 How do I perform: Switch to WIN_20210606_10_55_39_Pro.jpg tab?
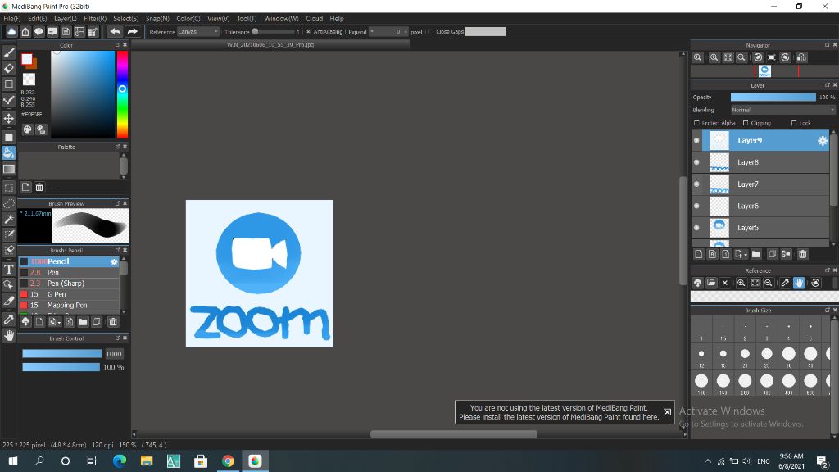pos(270,45)
